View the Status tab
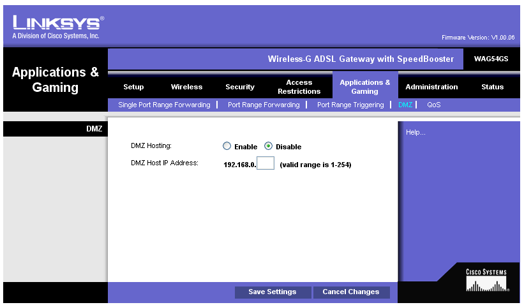This screenshot has width=524, height=305. (x=492, y=87)
